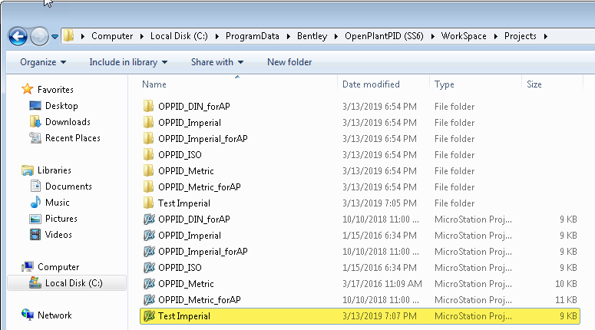Screen dimensions: 595x330
Task: Click the greyed Forward arrow button
Action: click(39, 36)
